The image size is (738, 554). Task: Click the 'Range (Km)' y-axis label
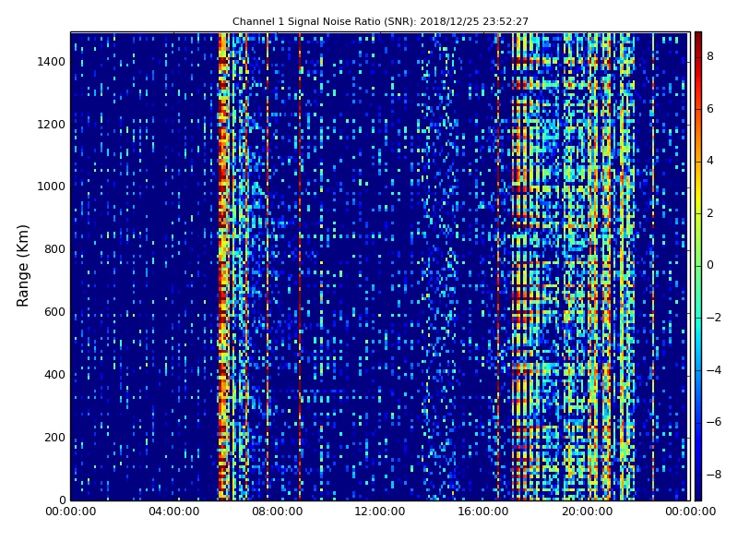tap(22, 266)
